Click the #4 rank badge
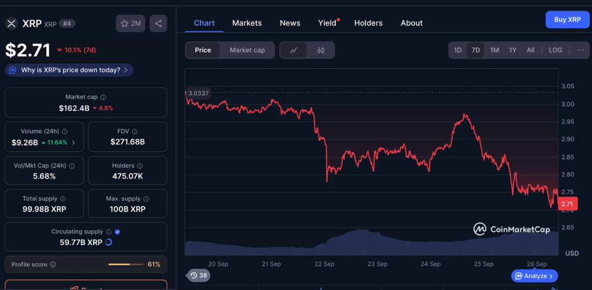The image size is (592, 290). pos(67,24)
